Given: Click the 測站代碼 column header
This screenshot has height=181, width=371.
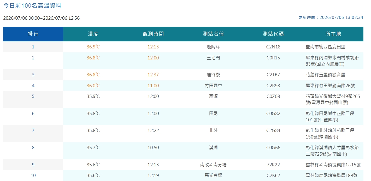Looking at the screenshot, I should click(x=273, y=34).
